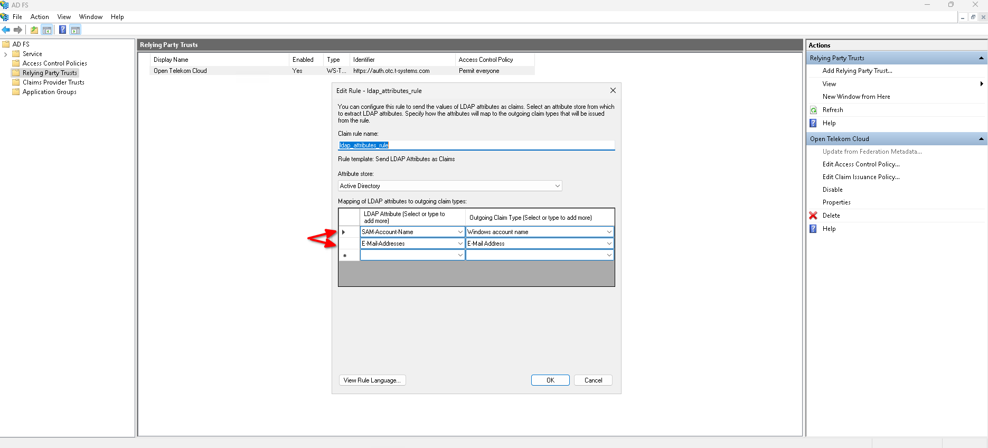Toggle the Show/Hide Action Pane icon
988x448 pixels.
76,30
